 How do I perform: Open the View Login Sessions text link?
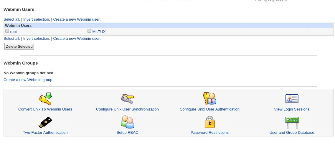pyautogui.click(x=292, y=109)
